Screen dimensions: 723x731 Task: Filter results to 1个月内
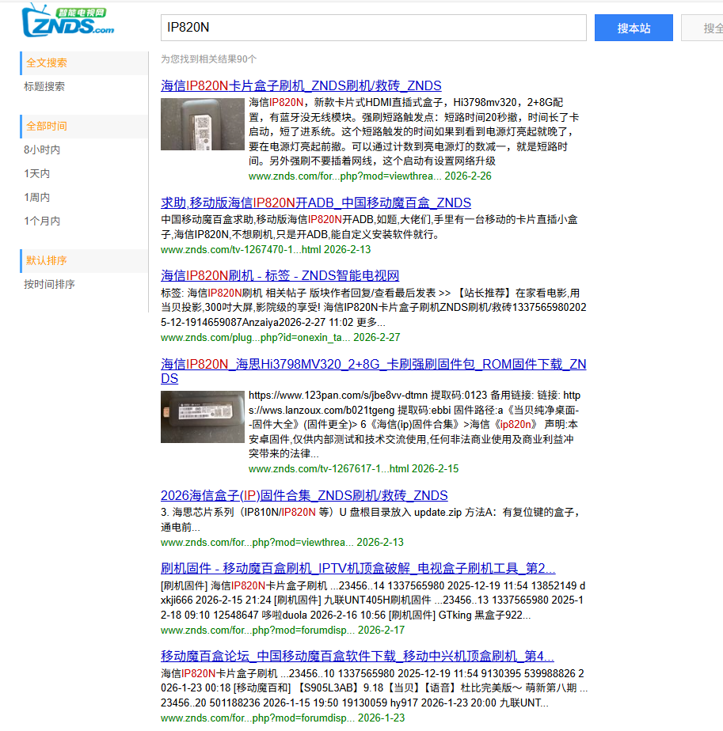pos(42,221)
